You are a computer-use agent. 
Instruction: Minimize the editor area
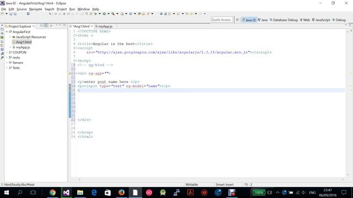click(x=346, y=25)
